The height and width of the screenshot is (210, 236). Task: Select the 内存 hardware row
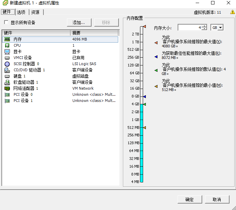(x=60, y=39)
